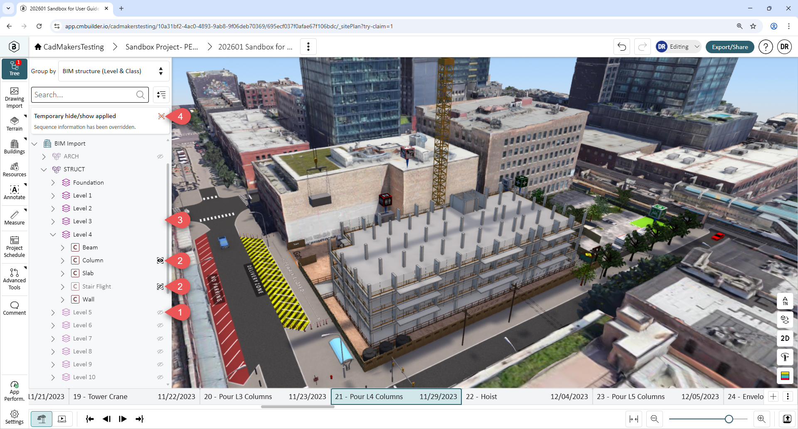798x429 pixels.
Task: Expand the Foundation level
Action: pyautogui.click(x=53, y=182)
